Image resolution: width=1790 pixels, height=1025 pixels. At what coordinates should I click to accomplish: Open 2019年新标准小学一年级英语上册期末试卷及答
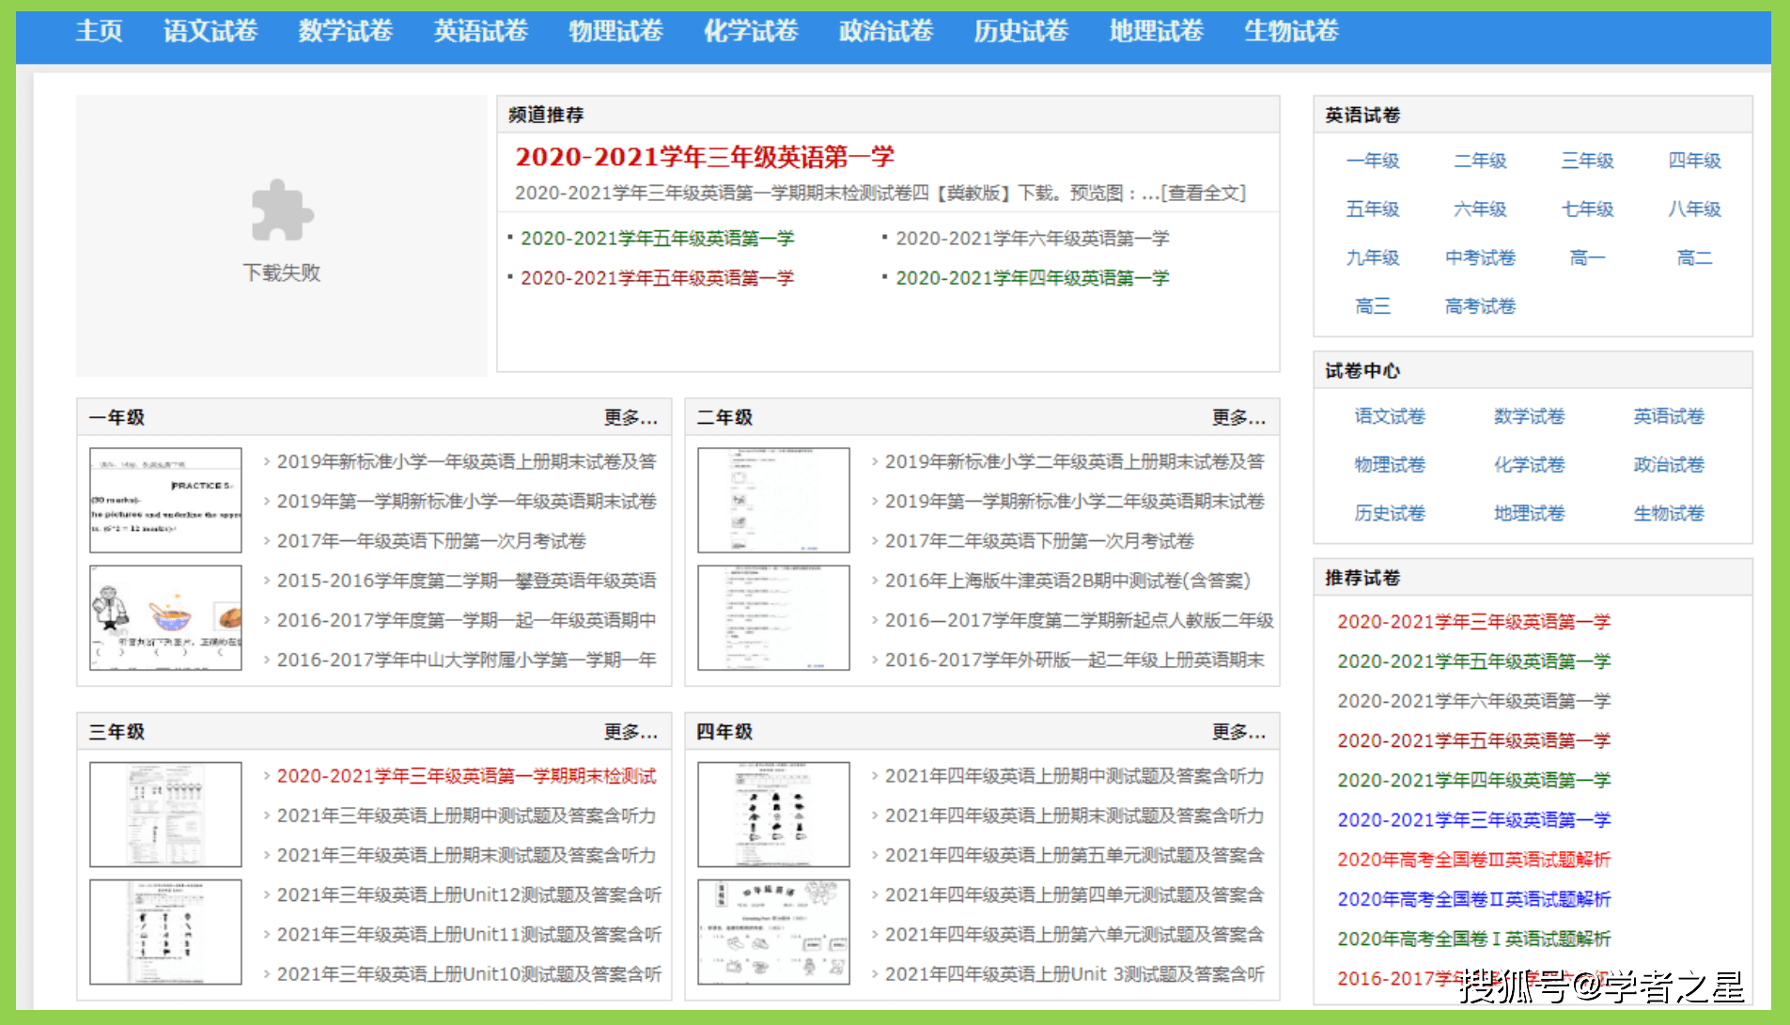click(466, 461)
